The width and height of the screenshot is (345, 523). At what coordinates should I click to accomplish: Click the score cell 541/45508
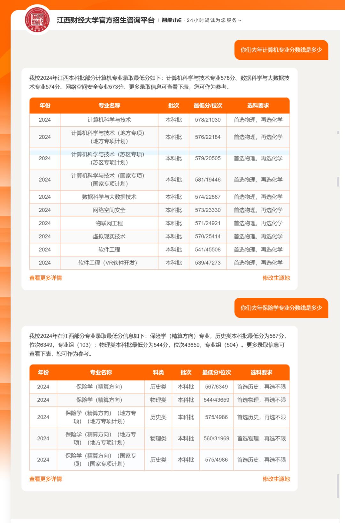208,250
